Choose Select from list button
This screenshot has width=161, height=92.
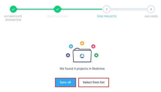click(x=94, y=82)
